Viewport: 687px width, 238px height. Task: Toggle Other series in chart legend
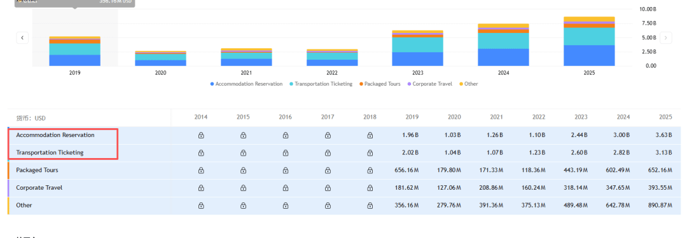pos(468,84)
